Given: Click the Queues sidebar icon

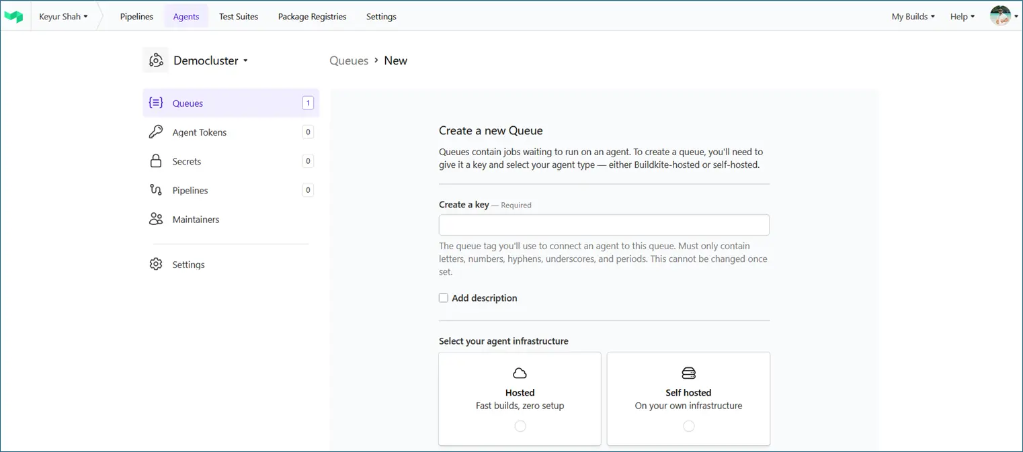Looking at the screenshot, I should pos(156,103).
